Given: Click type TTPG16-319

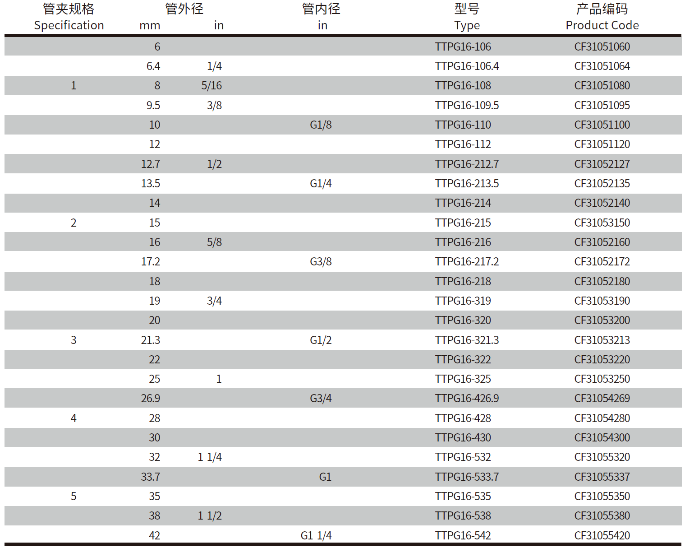Looking at the screenshot, I should tap(463, 301).
